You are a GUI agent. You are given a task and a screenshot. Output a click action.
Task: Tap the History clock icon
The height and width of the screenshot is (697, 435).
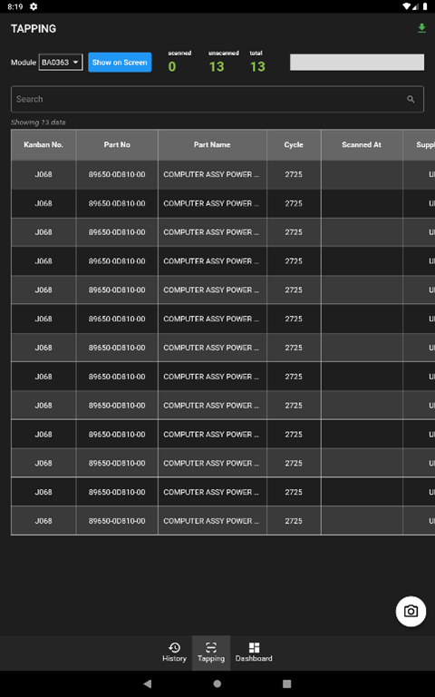174,647
